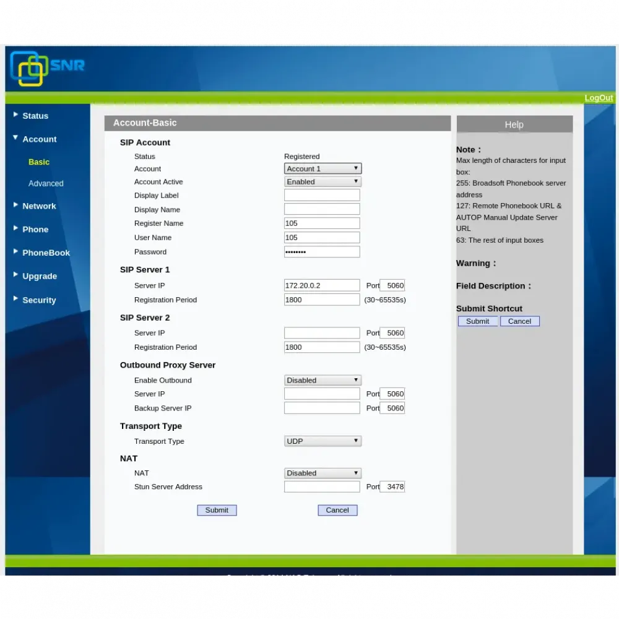Expand the Network menu arrow
The height and width of the screenshot is (619, 619).
(15, 205)
